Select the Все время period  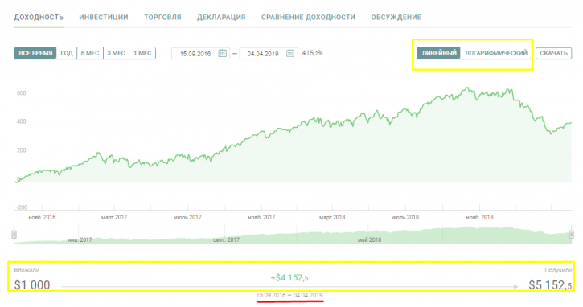click(x=35, y=53)
